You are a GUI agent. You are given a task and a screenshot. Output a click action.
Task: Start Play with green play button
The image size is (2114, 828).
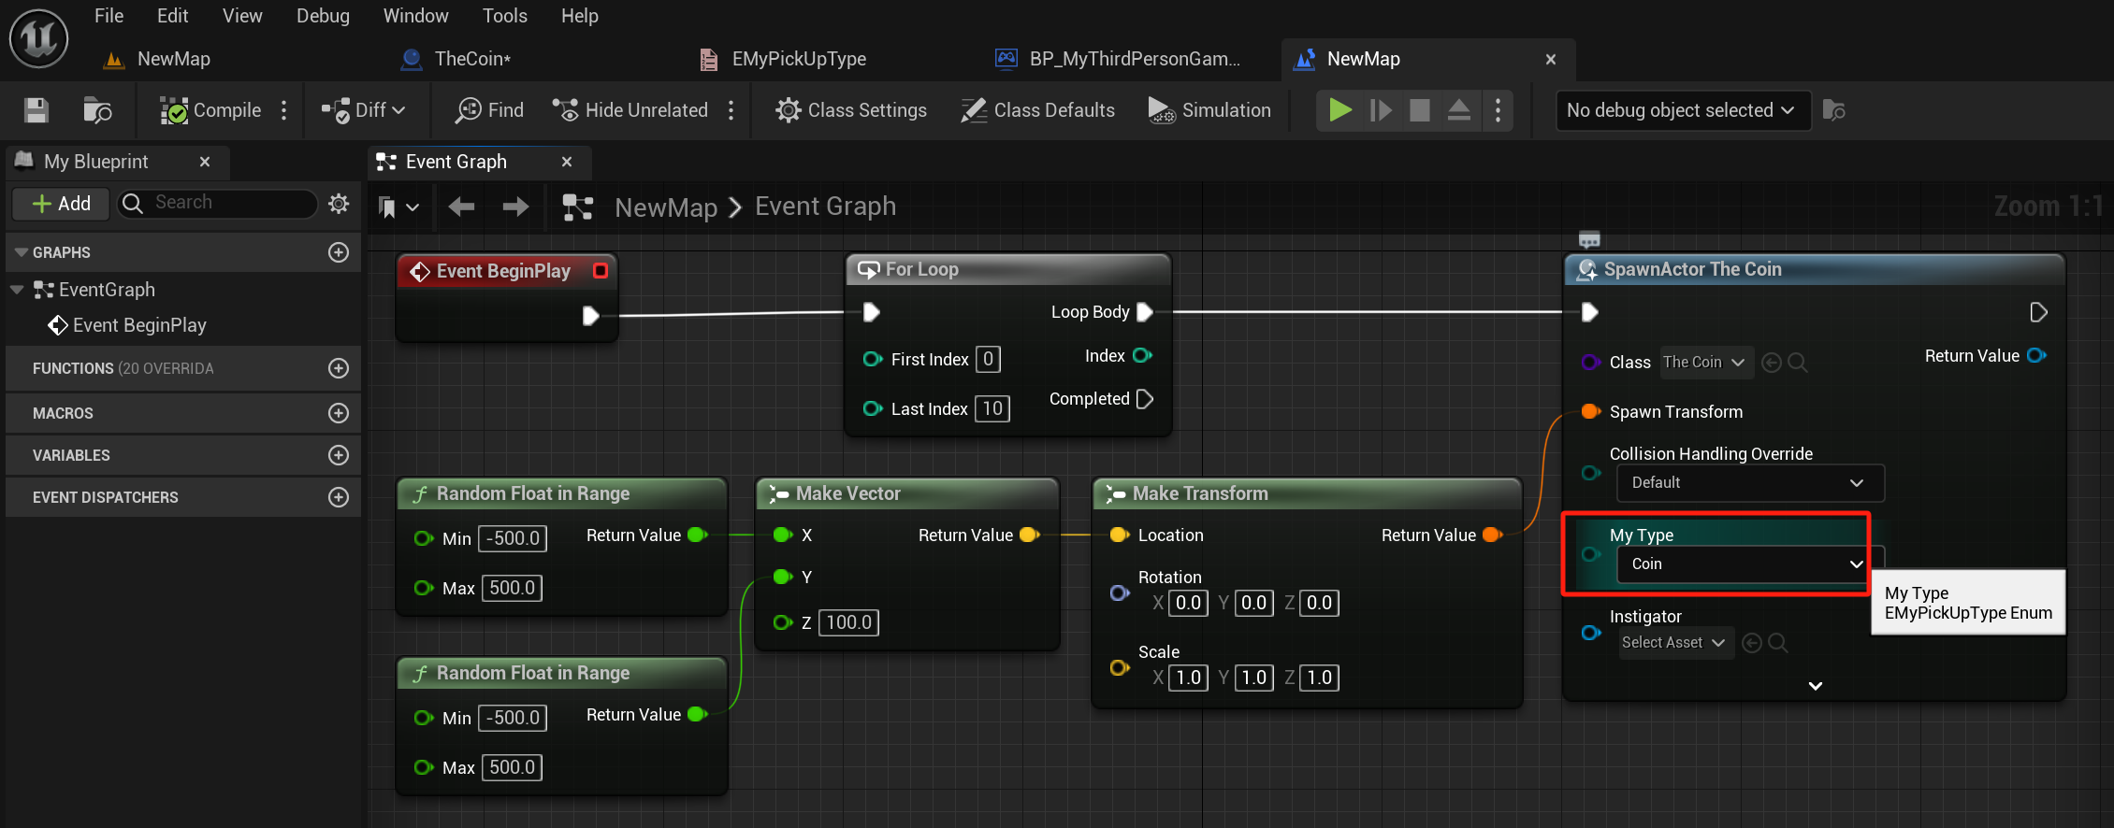coord(1340,110)
